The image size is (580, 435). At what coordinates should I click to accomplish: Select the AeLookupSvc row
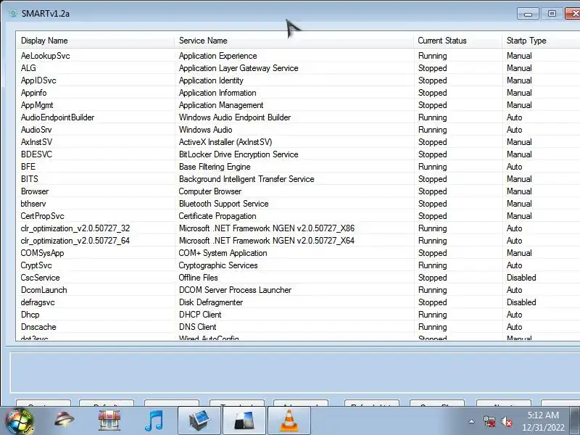pos(298,56)
